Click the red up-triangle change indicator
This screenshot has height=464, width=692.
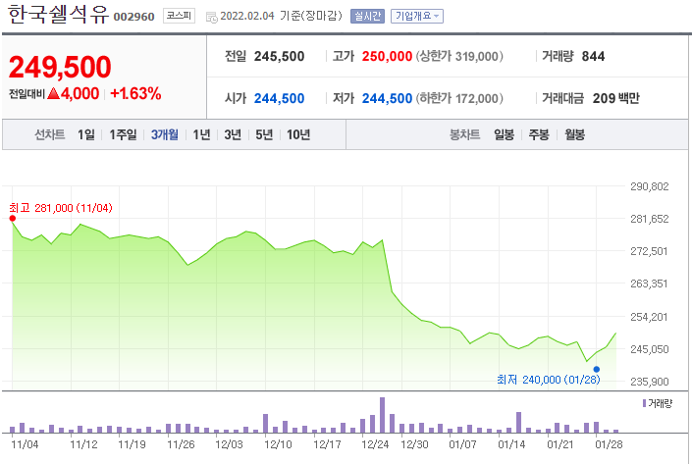[53, 93]
